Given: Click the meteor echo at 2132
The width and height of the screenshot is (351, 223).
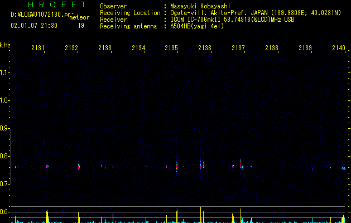Looking at the screenshot, I should pyautogui.click(x=79, y=167).
